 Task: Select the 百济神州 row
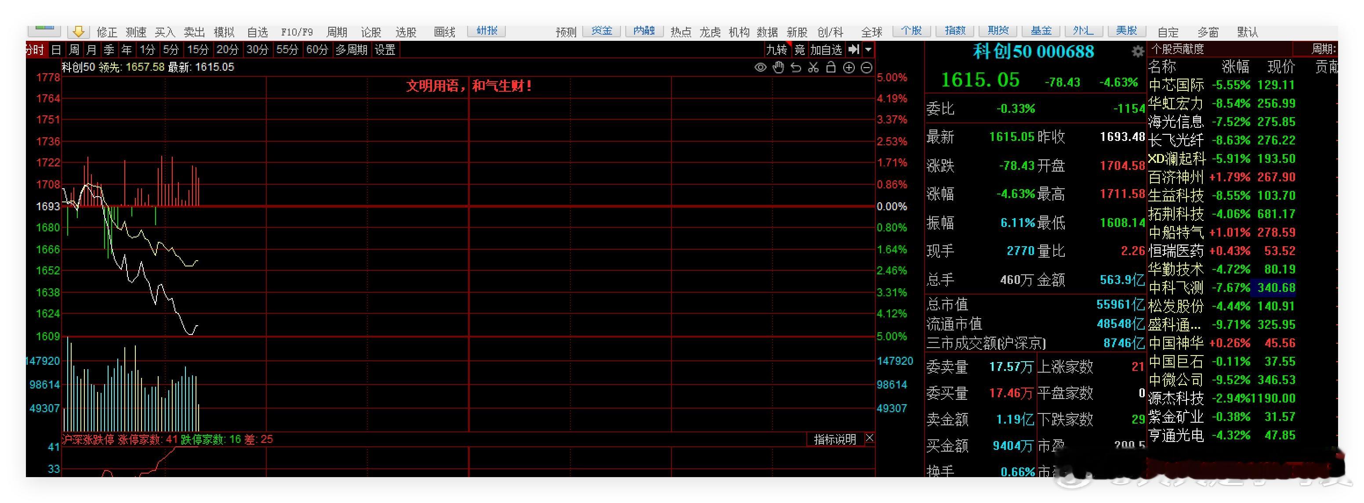coord(1243,176)
